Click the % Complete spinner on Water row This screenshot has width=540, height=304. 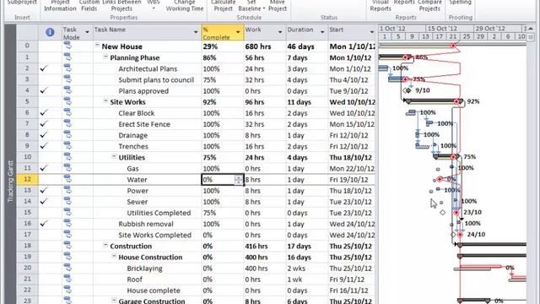point(238,180)
